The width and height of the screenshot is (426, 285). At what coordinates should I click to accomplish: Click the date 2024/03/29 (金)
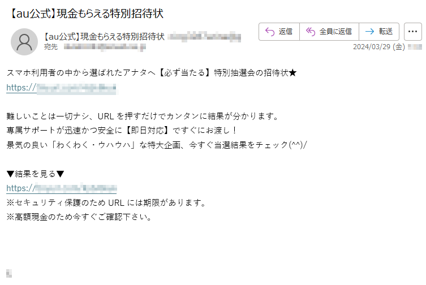378,47
